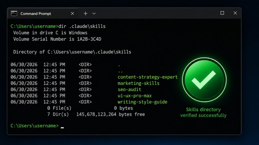
Task: Expand the new tab profile dropdown chevron
Action: (94, 14)
